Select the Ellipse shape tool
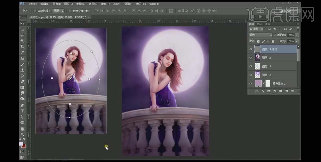The image size is (321, 162). pyautogui.click(x=22, y=122)
